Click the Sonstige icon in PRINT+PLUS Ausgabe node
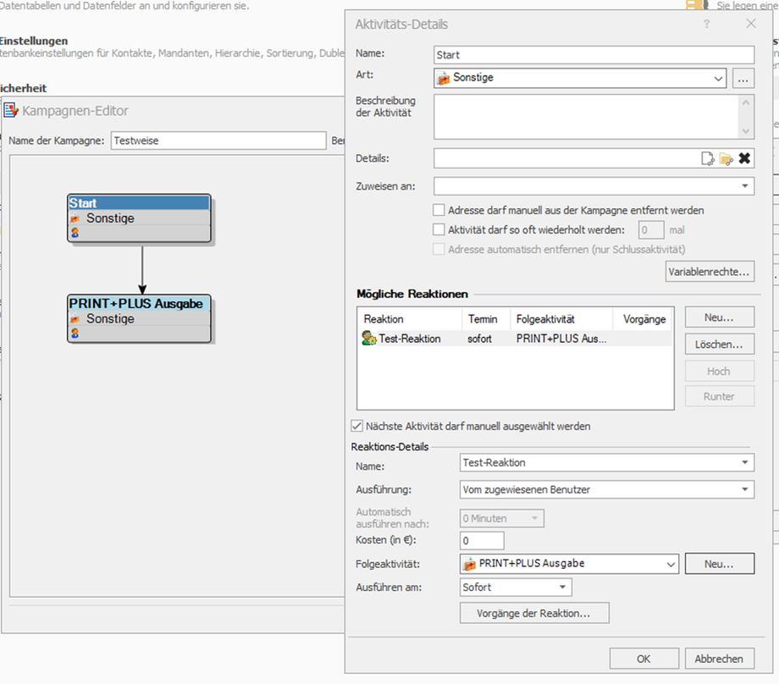The height and width of the screenshot is (684, 779). tap(75, 318)
